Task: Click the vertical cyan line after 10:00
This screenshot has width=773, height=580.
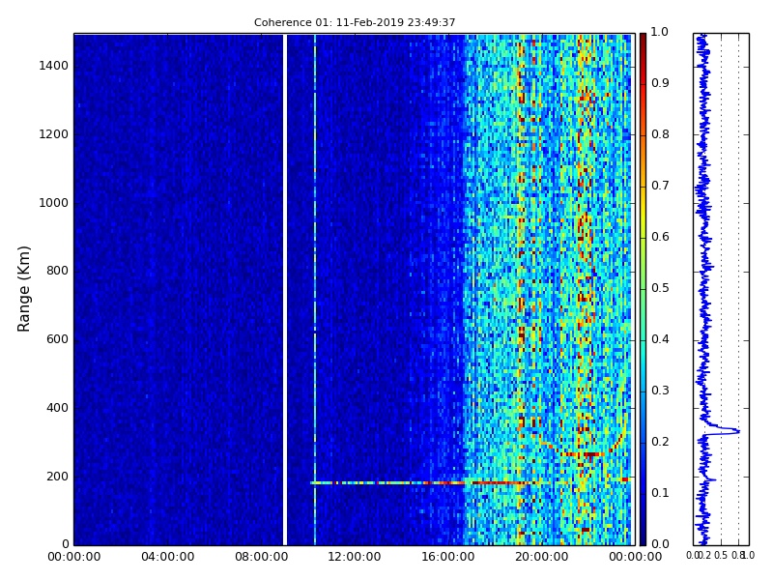Action: point(315,289)
